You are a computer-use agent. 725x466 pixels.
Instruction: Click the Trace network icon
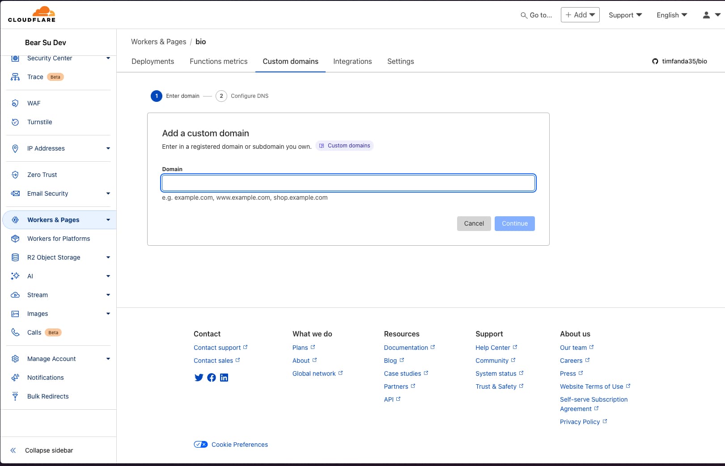[15, 77]
